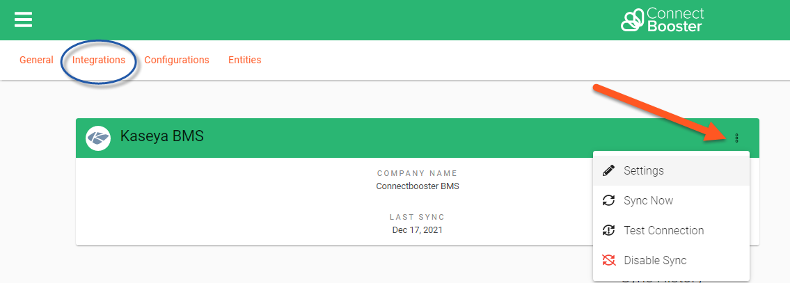Click the pencil Settings icon
790x283 pixels.
pos(608,170)
